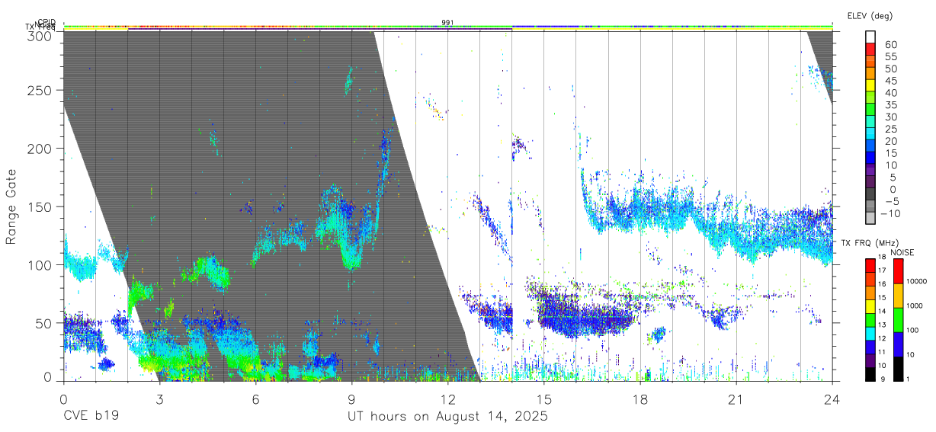The image size is (936, 432).
Task: Click the '-5' value on the ELEV scale
Action: (892, 201)
